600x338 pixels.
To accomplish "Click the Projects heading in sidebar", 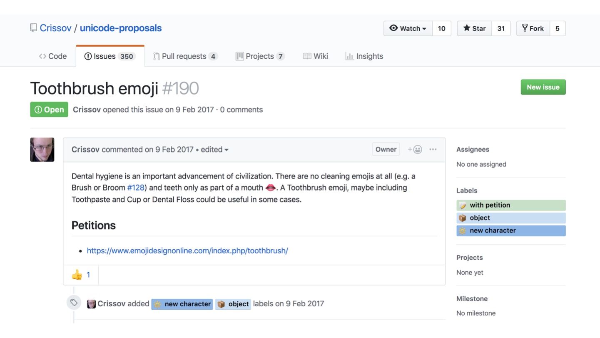I will [x=470, y=258].
